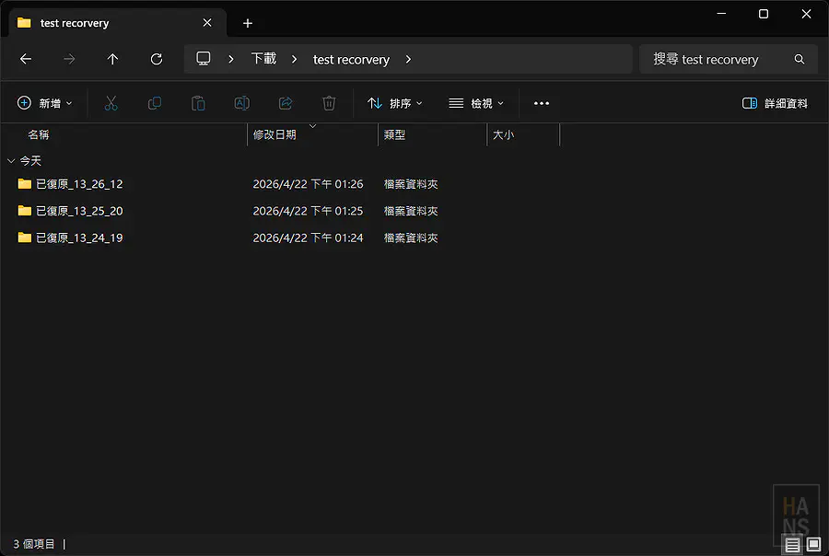Click the Rename icon in toolbar
829x556 pixels.
[x=241, y=104]
